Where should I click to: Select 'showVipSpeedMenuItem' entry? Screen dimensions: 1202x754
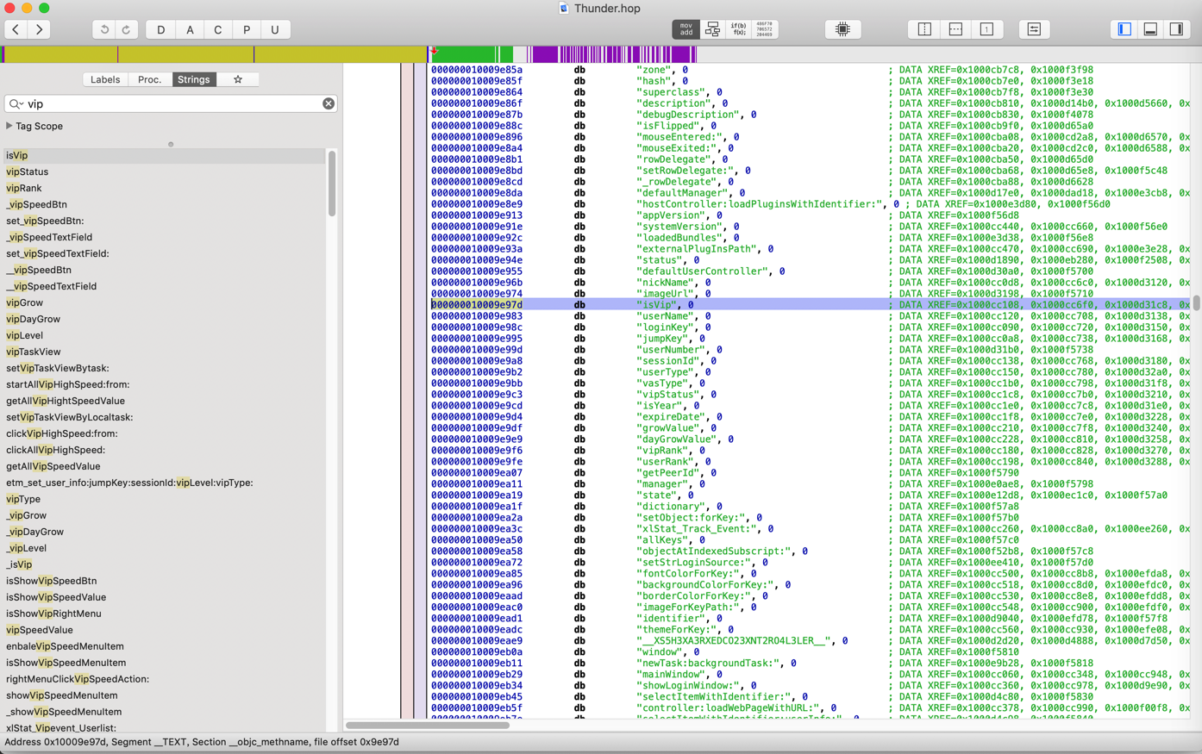164,695
